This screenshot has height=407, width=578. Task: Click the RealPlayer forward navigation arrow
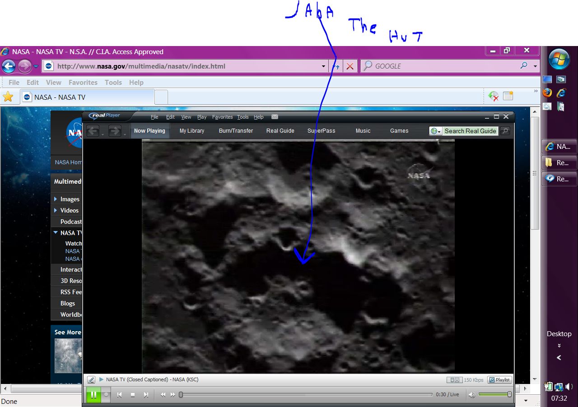point(115,131)
